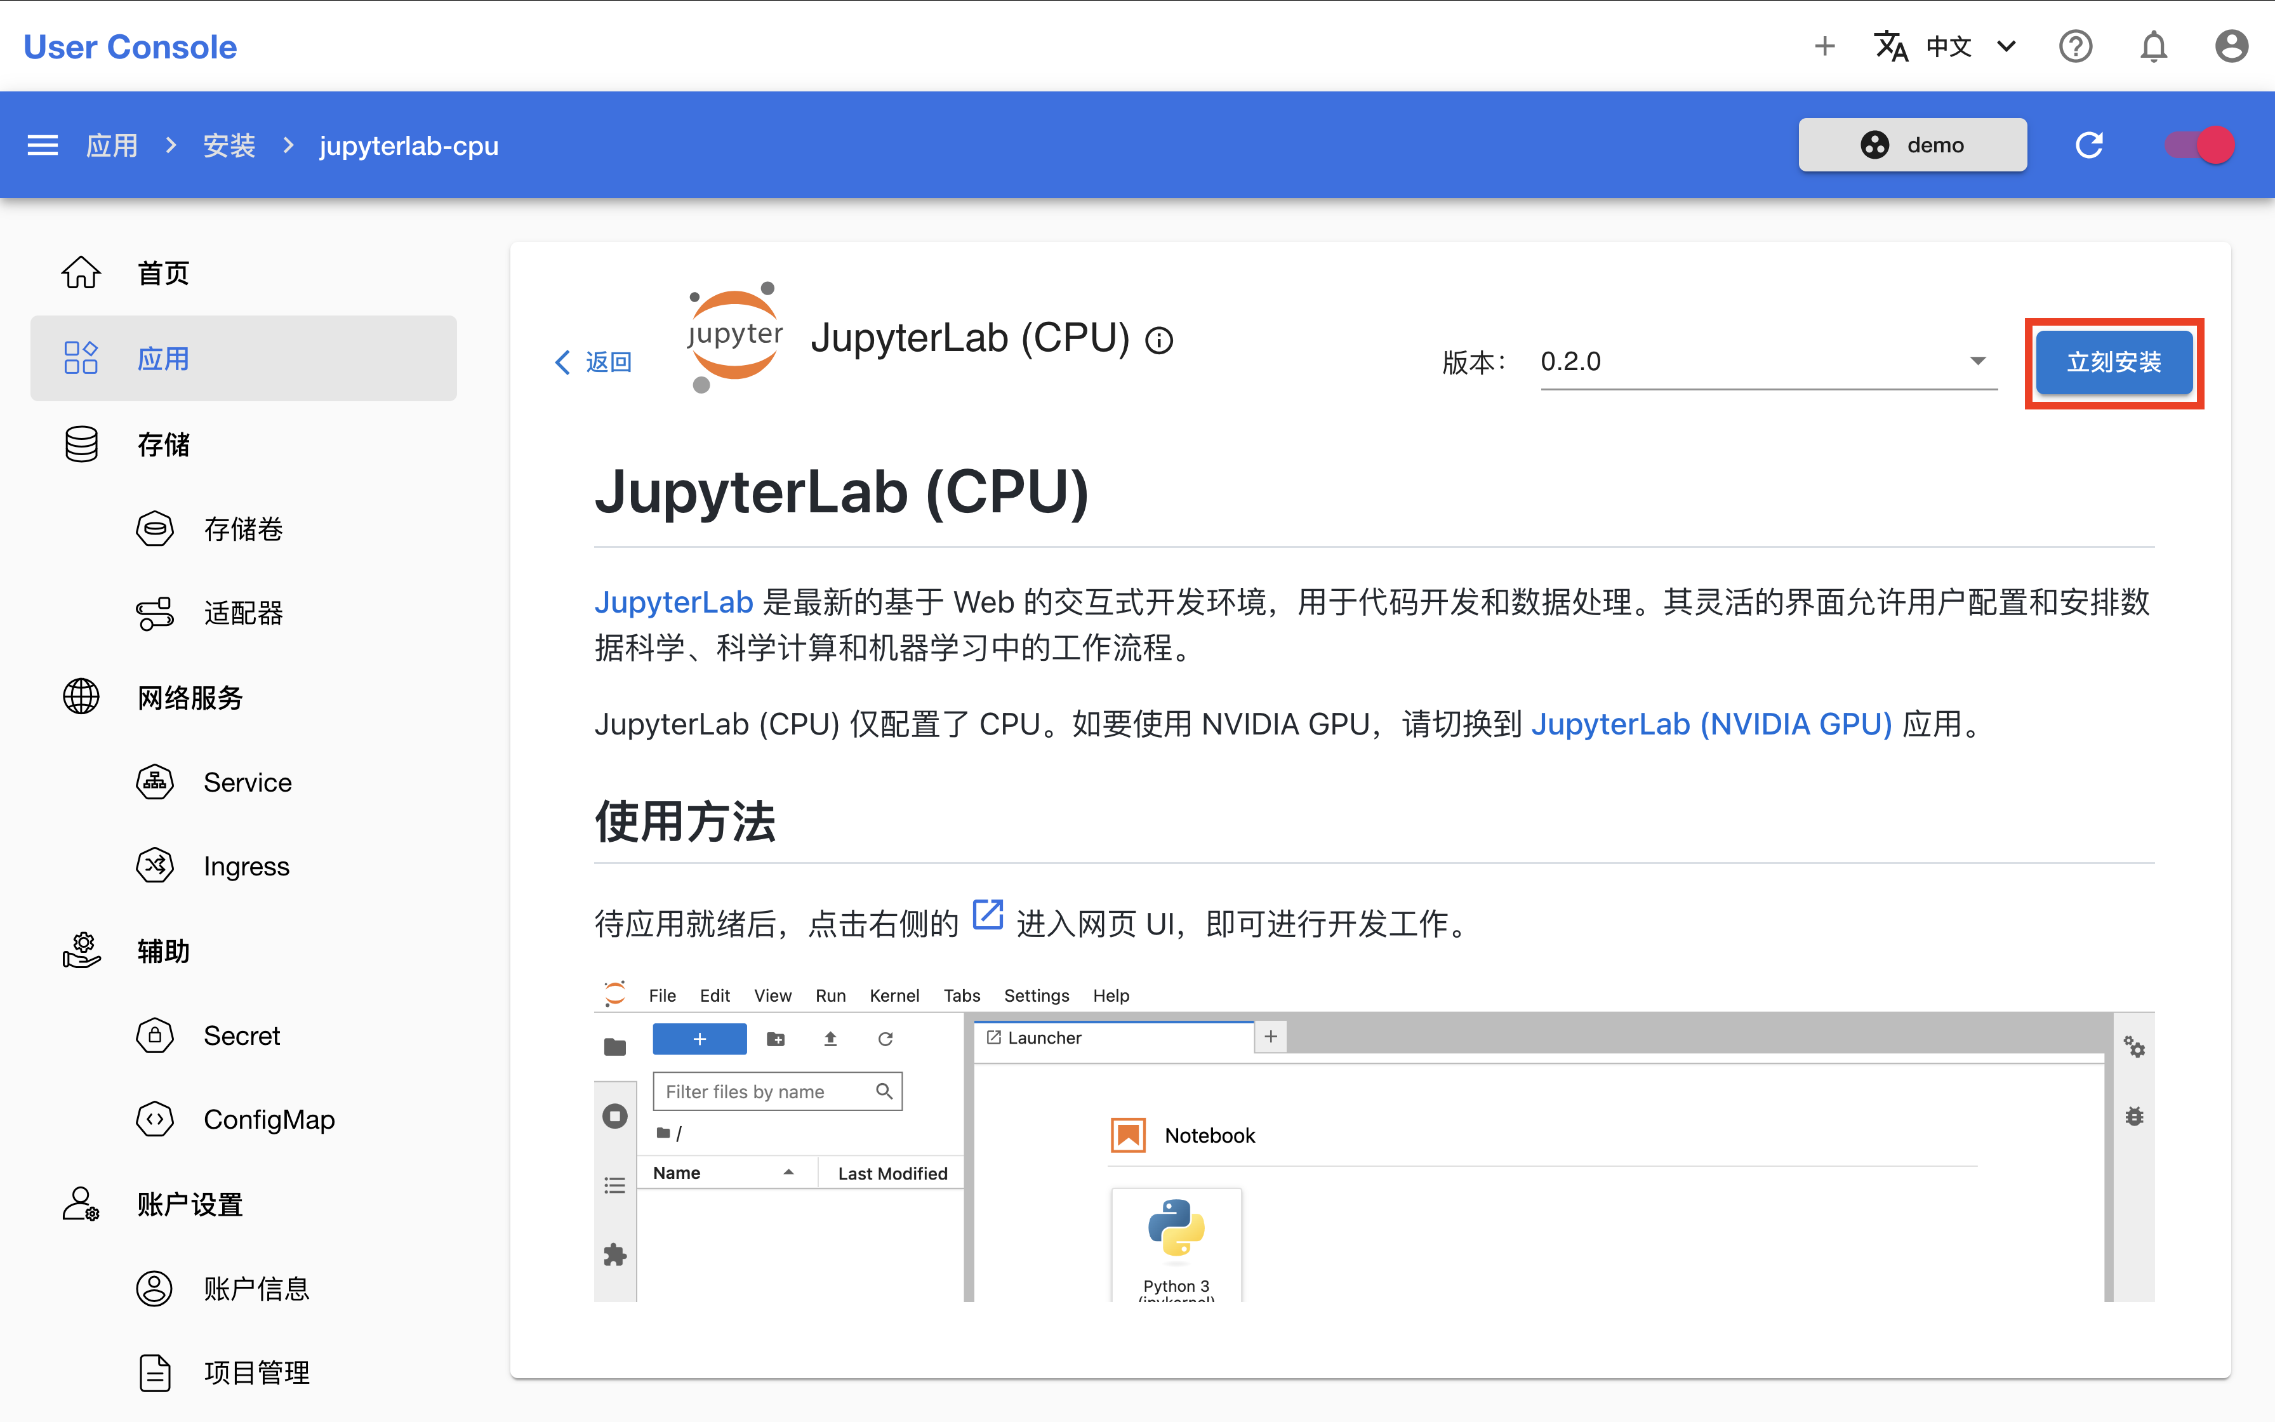This screenshot has width=2275, height=1422.
Task: Click the 辅助 section heading
Action: click(162, 950)
